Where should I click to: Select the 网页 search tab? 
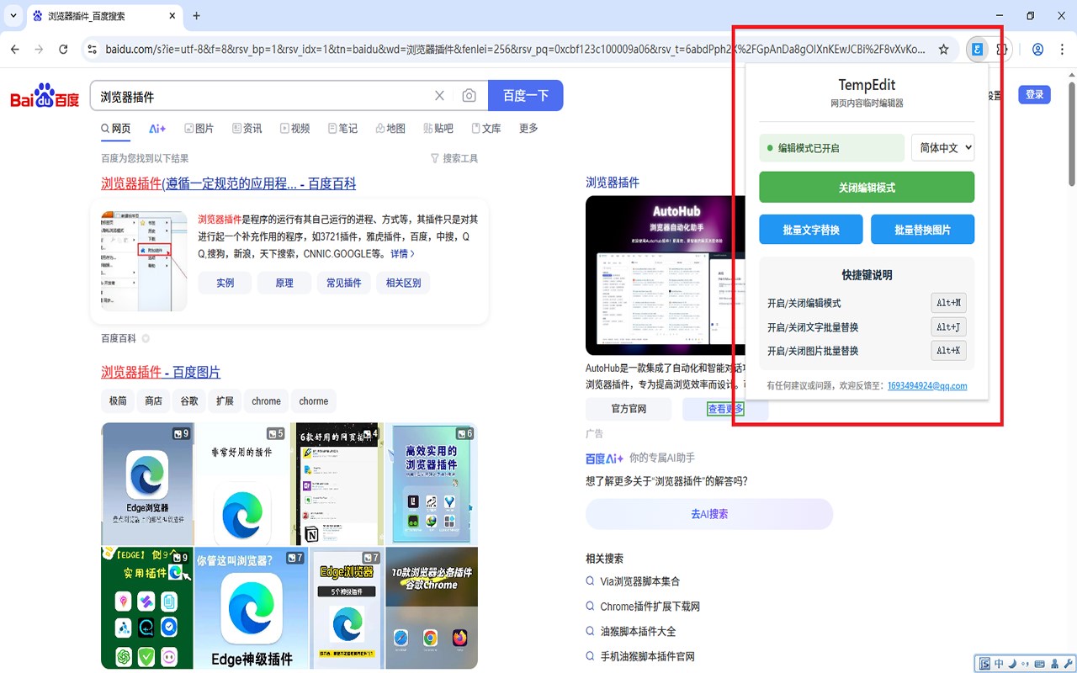point(115,129)
